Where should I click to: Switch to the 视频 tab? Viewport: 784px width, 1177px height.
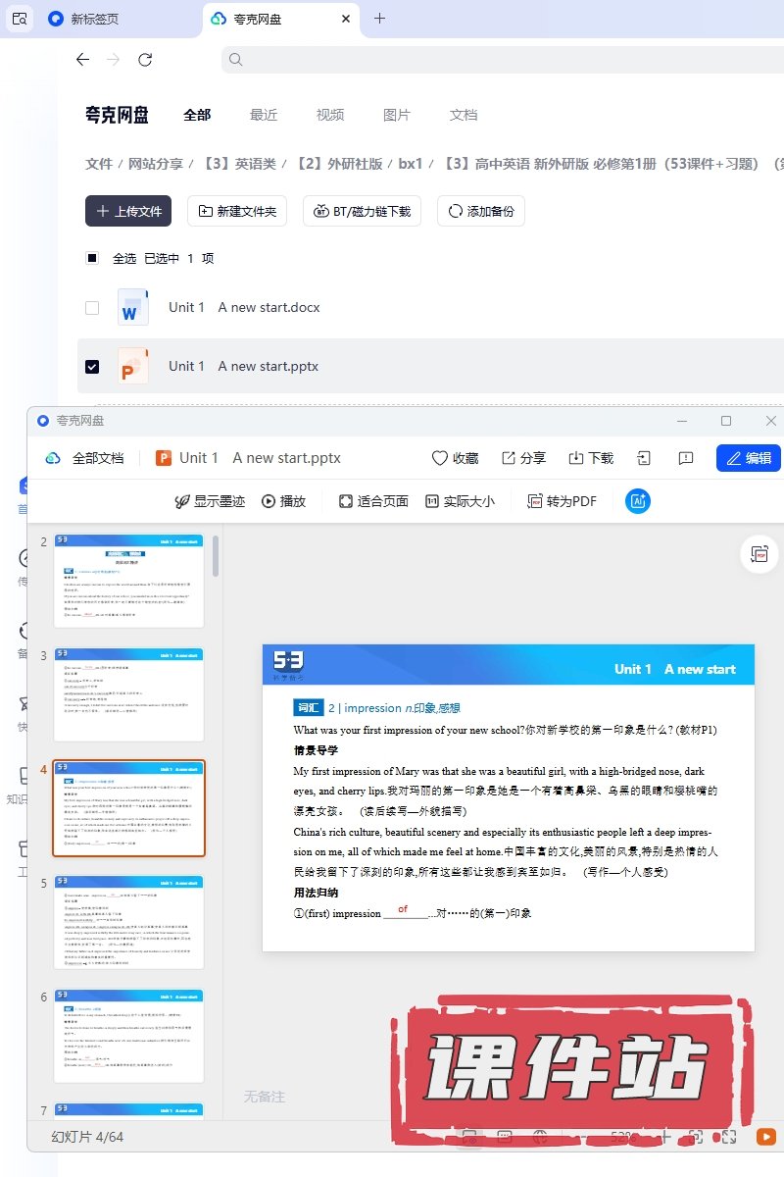point(329,115)
